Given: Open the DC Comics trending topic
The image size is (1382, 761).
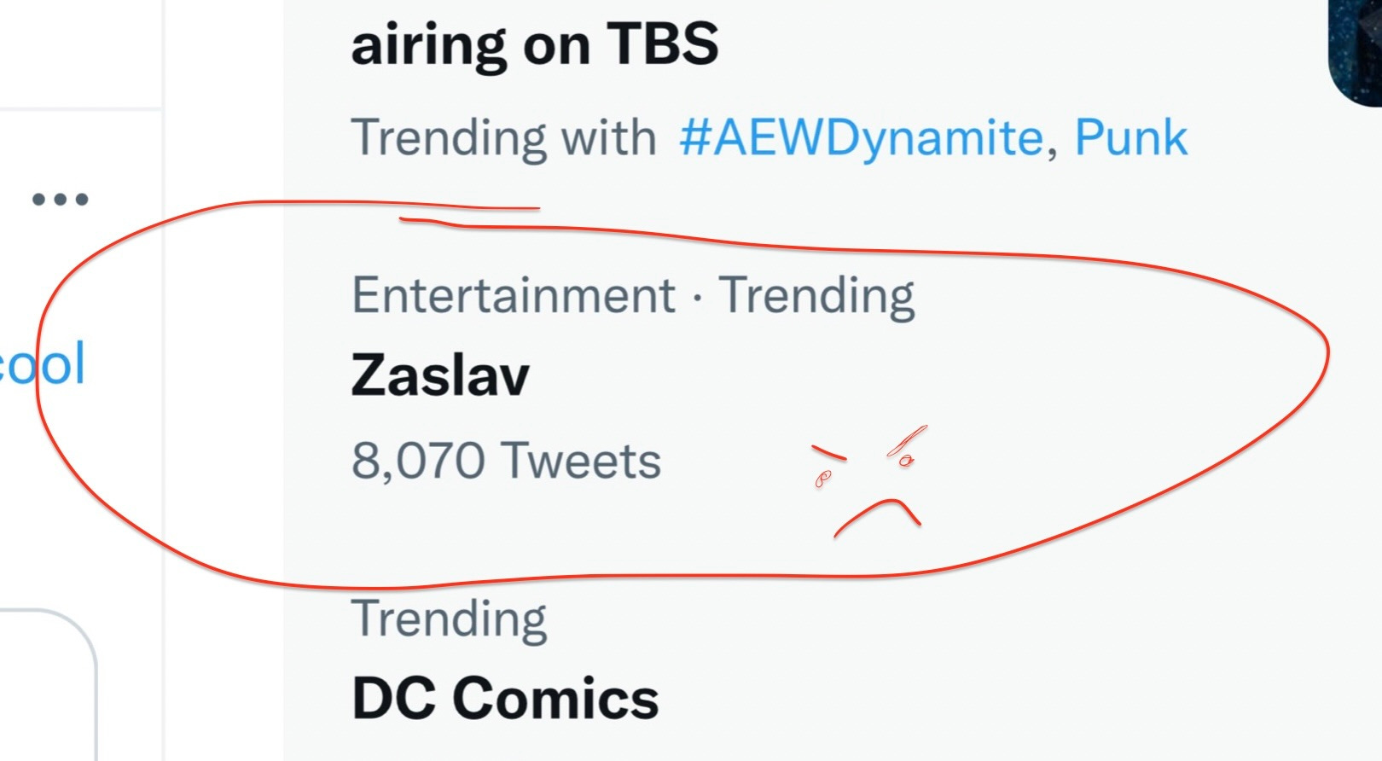Looking at the screenshot, I should coord(505,699).
